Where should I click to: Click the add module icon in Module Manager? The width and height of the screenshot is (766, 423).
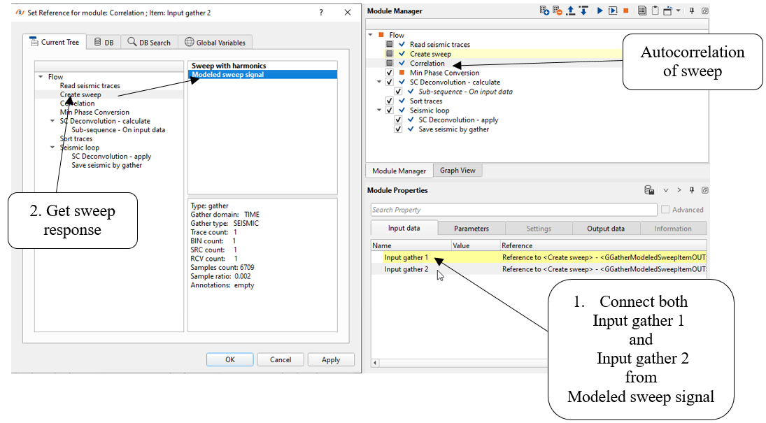tap(544, 10)
